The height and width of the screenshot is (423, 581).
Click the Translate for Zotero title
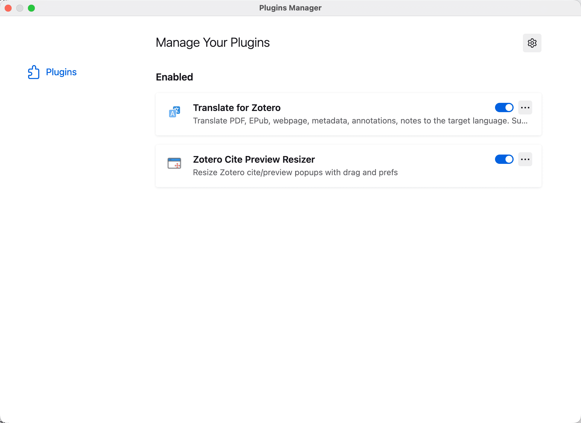point(237,108)
